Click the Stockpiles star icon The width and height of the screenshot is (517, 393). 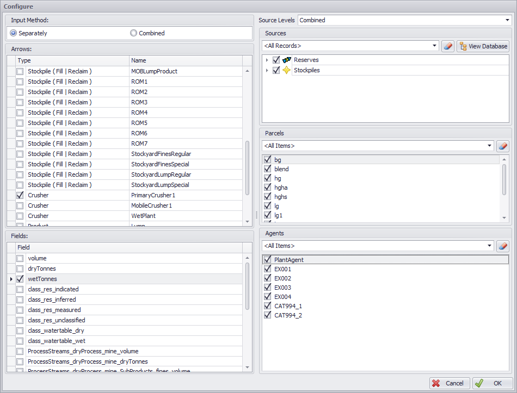point(287,70)
